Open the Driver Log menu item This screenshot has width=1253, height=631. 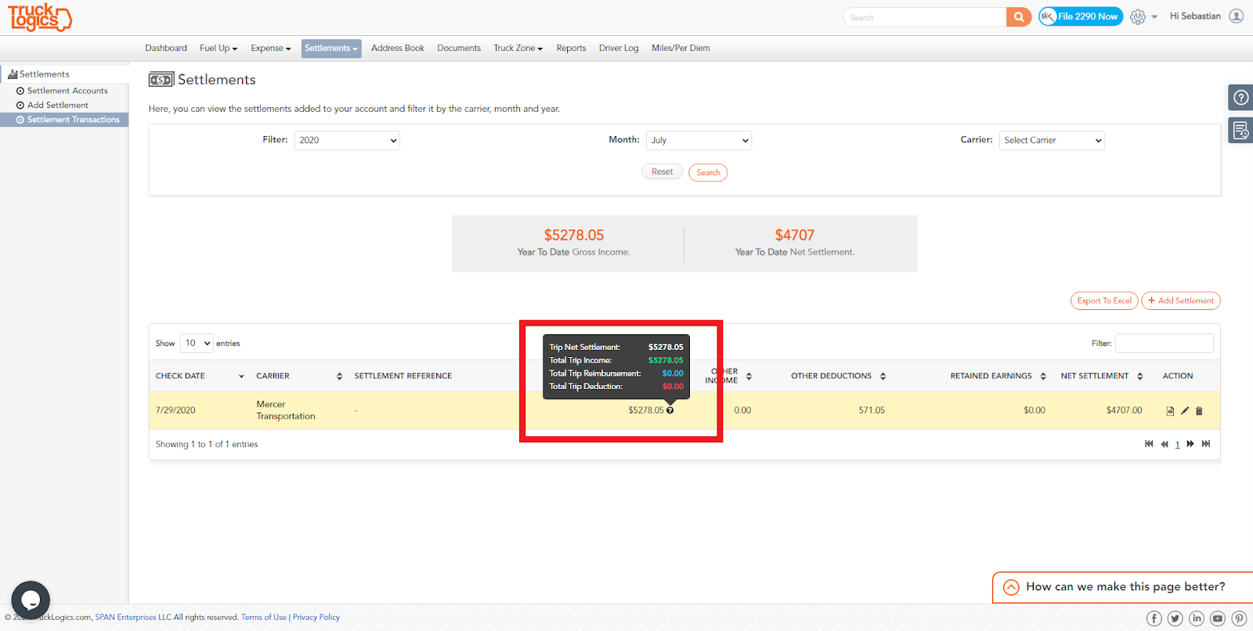[x=619, y=49]
